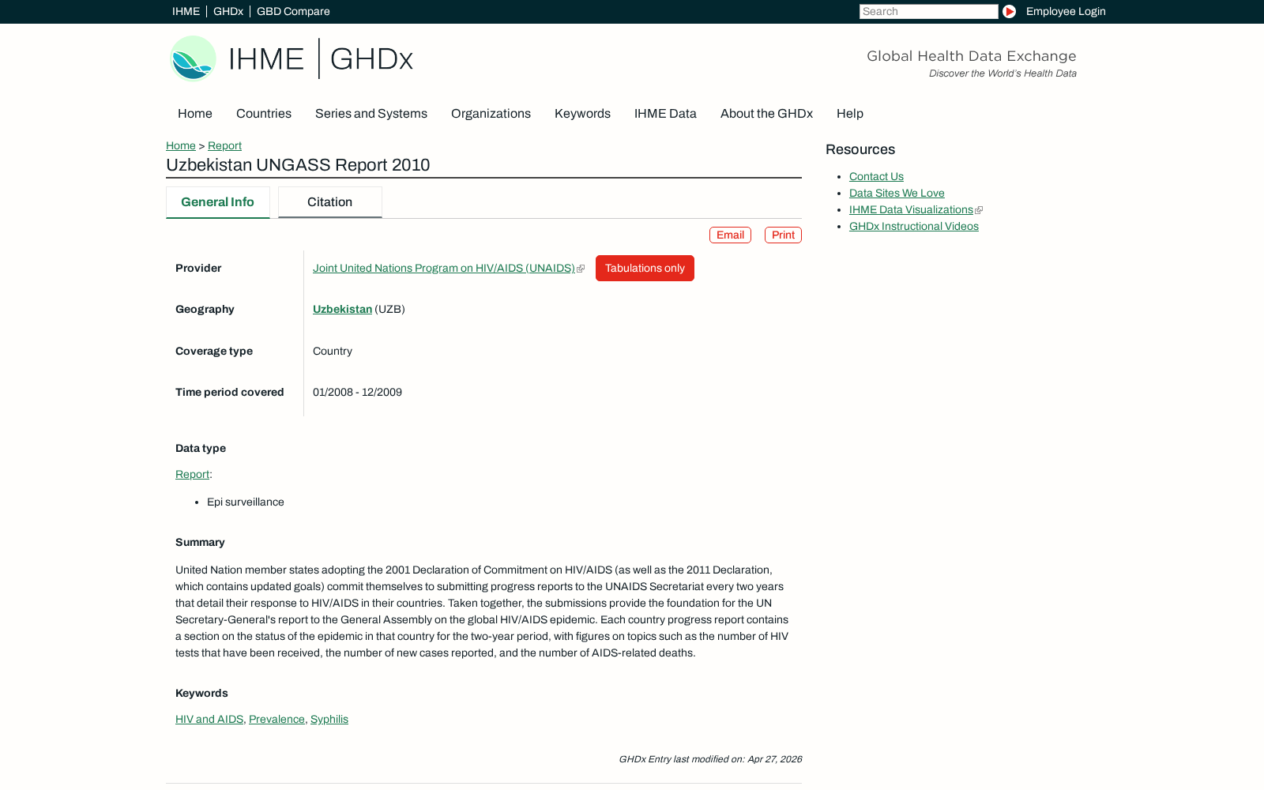Open Organizations menu item
Viewport: 1264px width, 790px height.
[491, 114]
